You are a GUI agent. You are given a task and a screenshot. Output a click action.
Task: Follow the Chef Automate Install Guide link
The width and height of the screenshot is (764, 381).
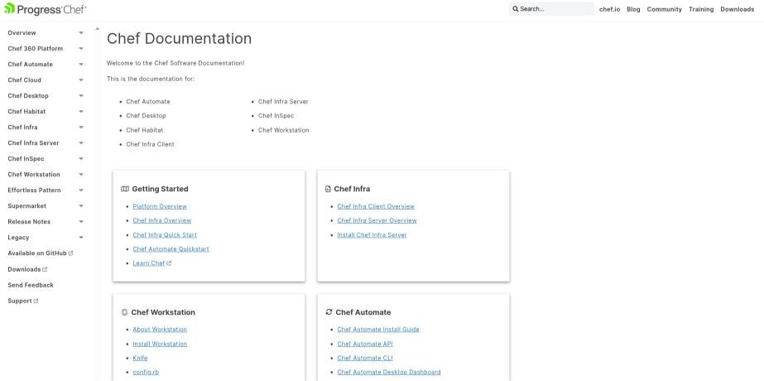378,330
